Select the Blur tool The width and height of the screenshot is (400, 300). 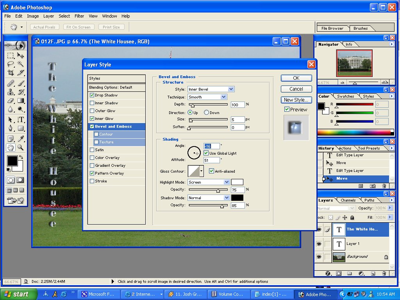(11, 109)
